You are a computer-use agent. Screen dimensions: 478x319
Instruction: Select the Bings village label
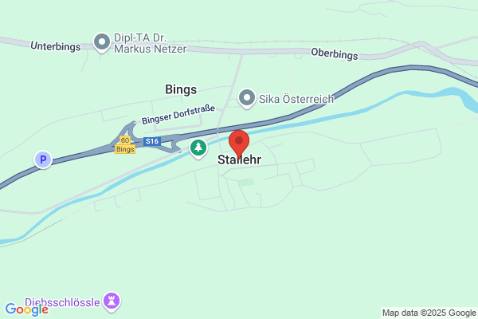[x=181, y=90]
